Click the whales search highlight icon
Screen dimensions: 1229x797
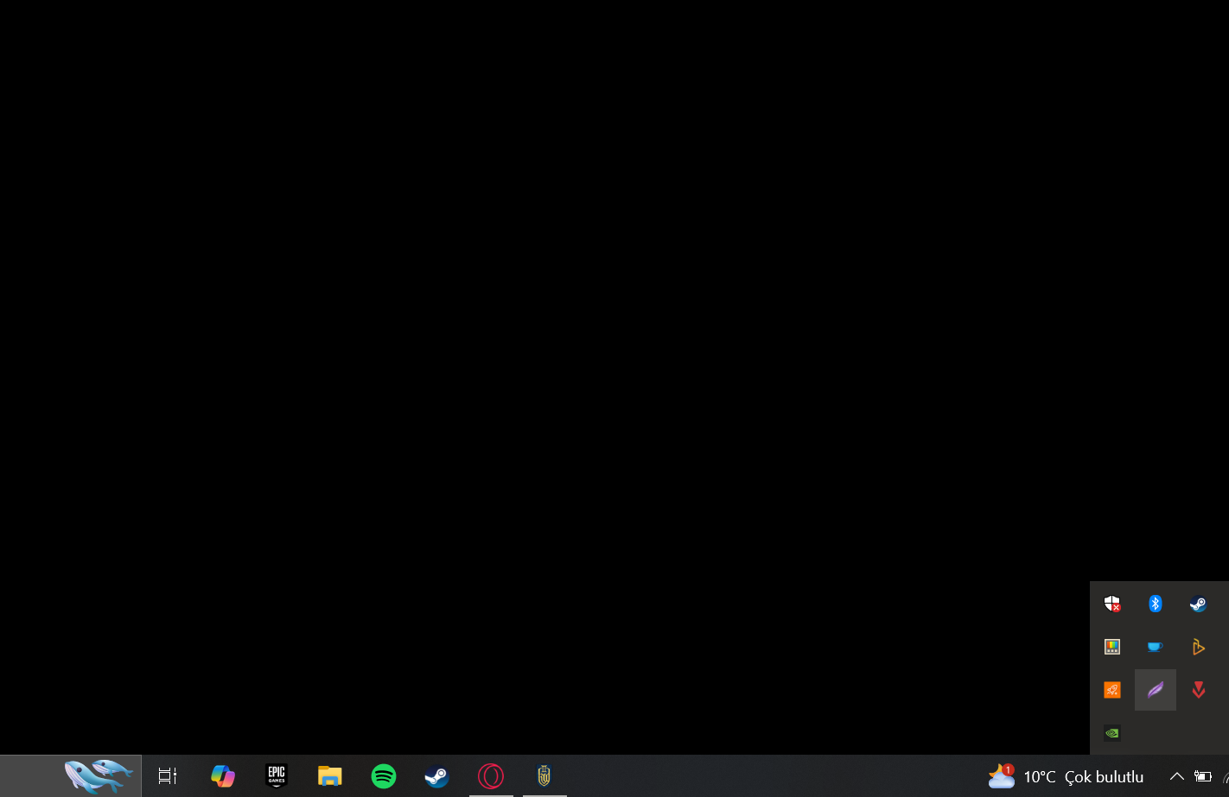coord(99,775)
